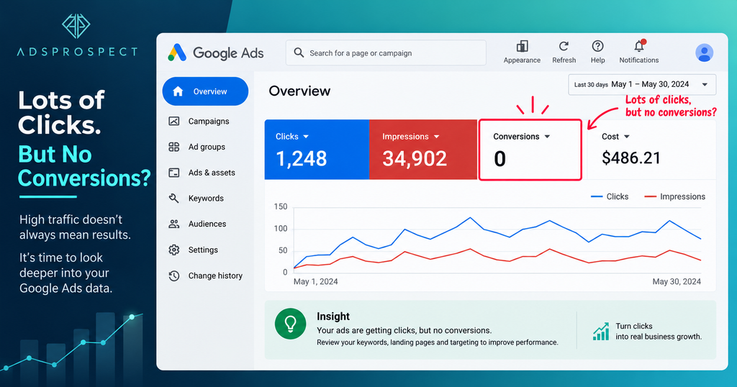
Task: Focus the Search for a page field
Action: pyautogui.click(x=386, y=53)
